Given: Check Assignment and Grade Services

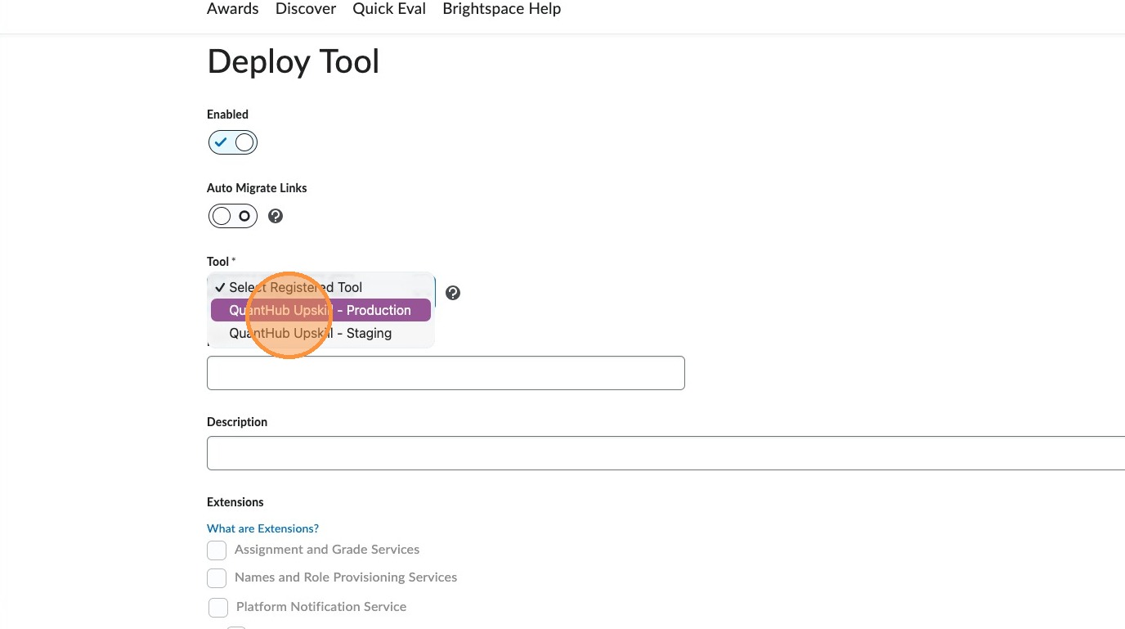Looking at the screenshot, I should point(217,550).
